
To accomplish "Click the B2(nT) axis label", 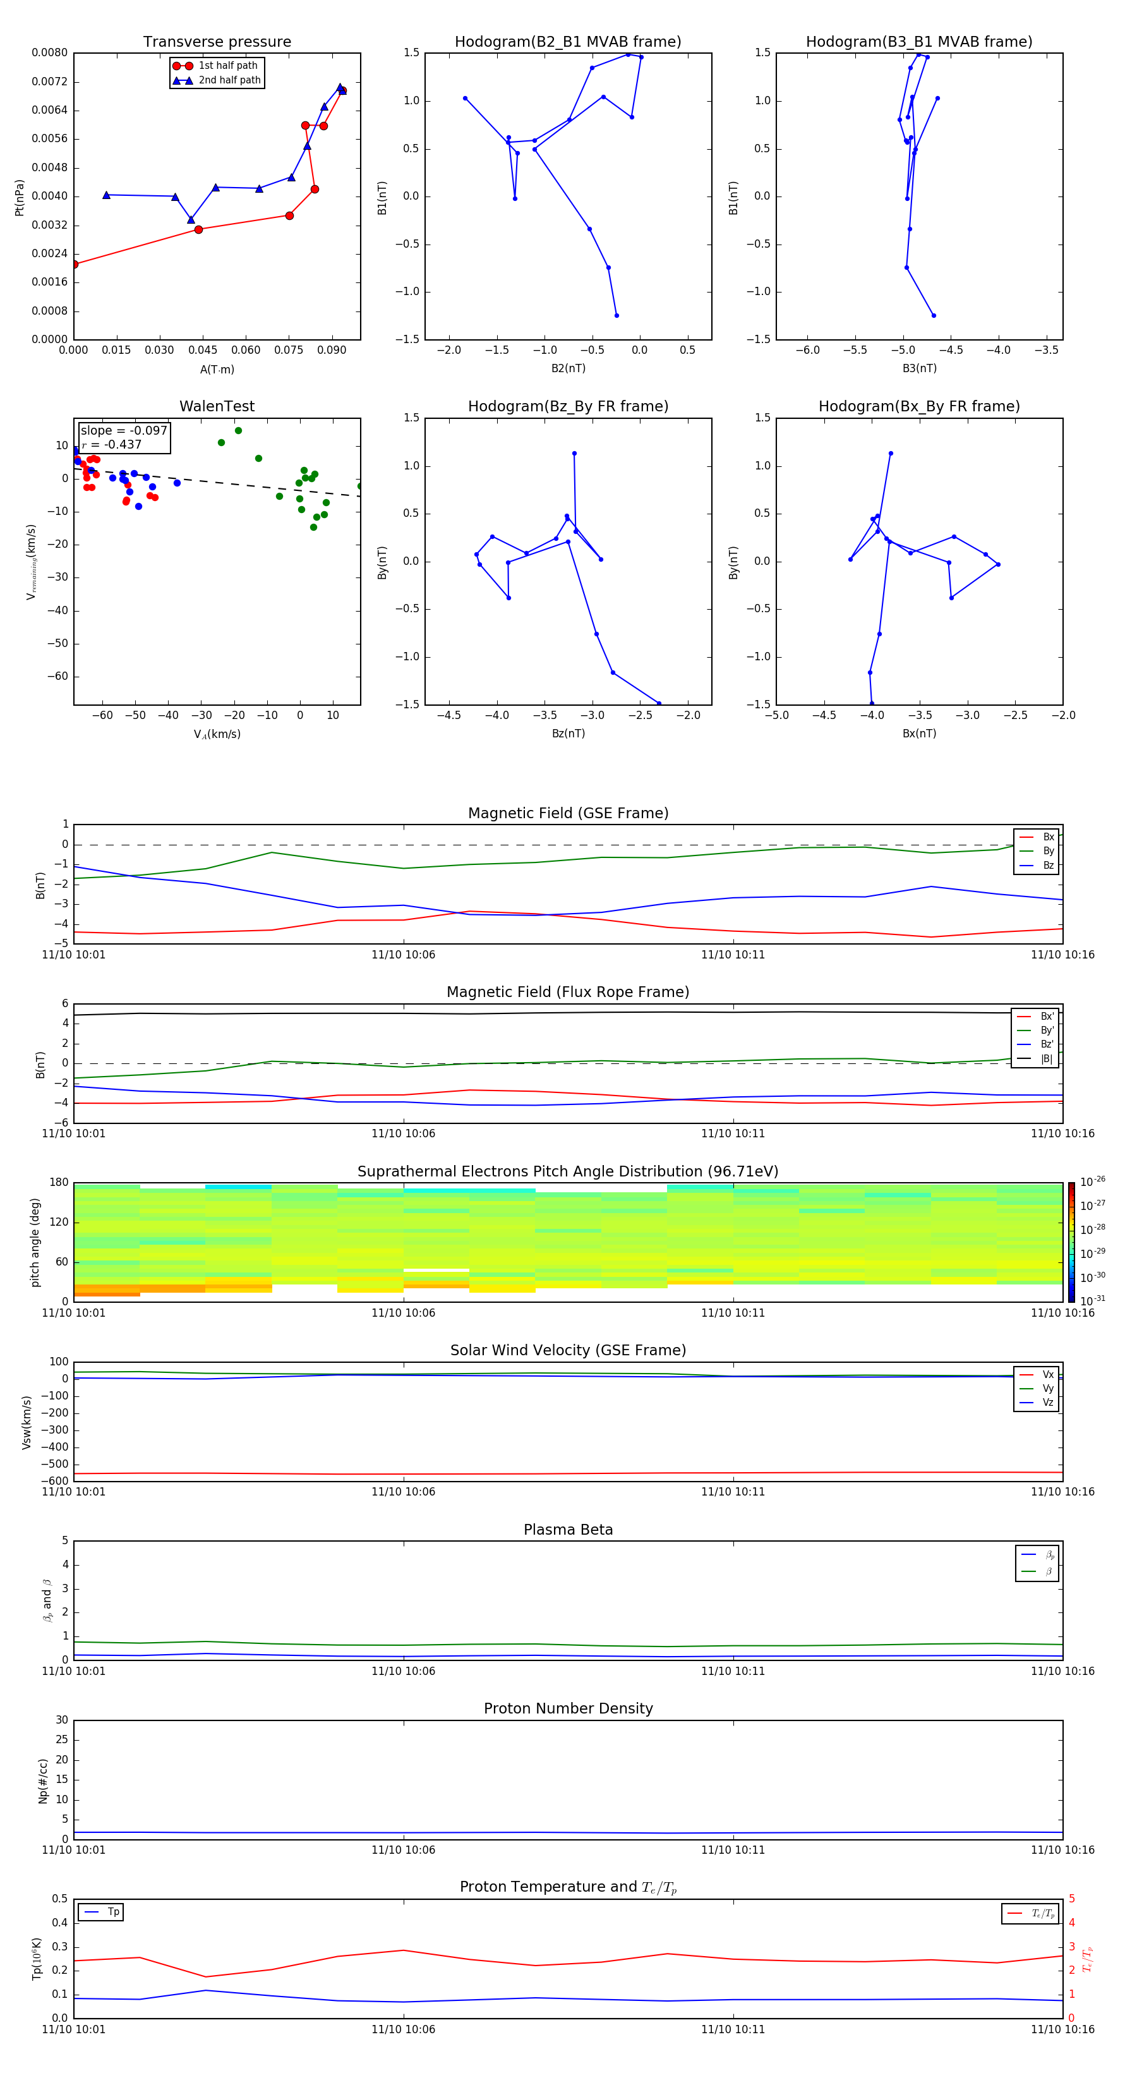I will pos(568,368).
